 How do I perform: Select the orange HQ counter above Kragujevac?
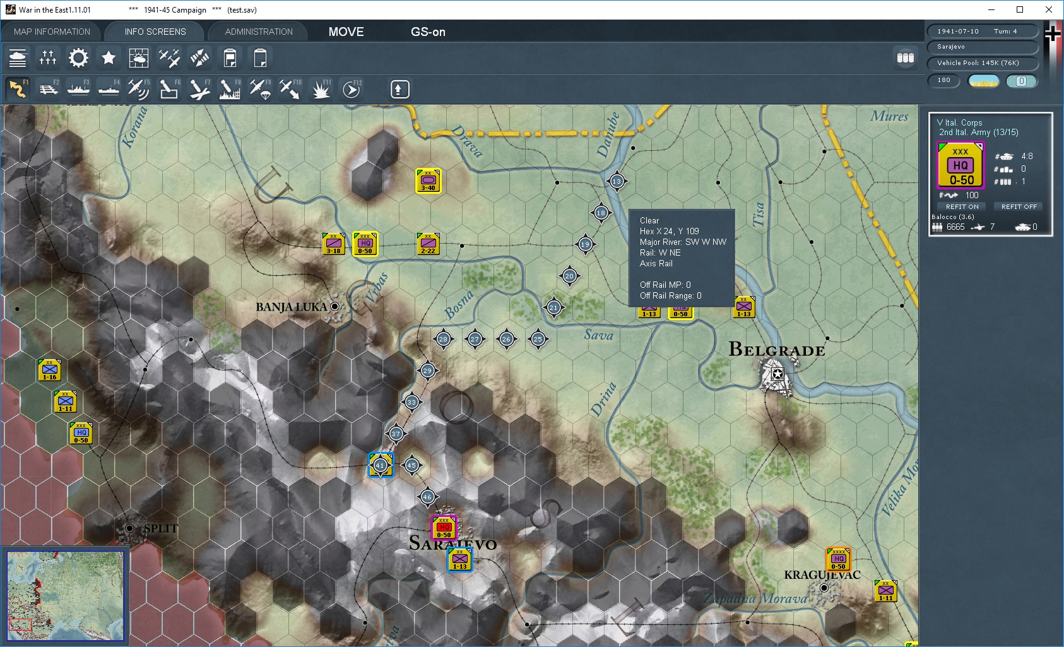838,559
